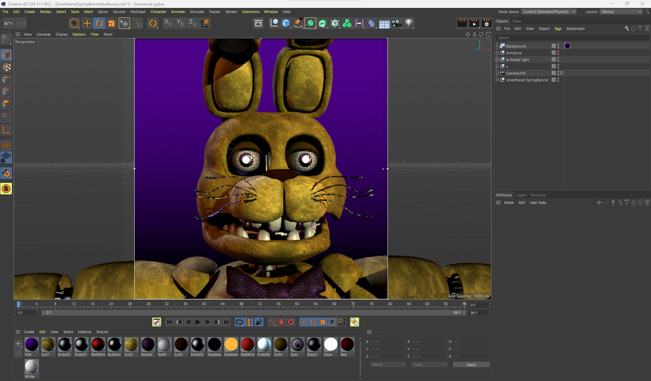The image size is (651, 381).
Task: Select the Model mode cube icon
Action: (x=6, y=54)
